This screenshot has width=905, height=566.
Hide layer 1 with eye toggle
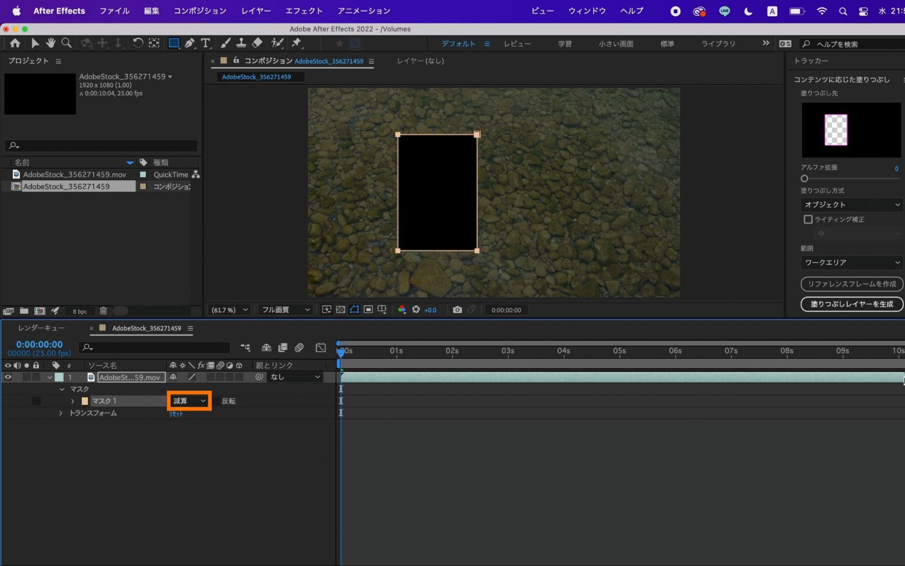(x=8, y=377)
